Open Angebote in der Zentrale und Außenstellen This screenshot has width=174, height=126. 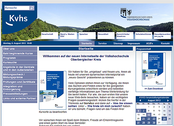(x=20, y=69)
